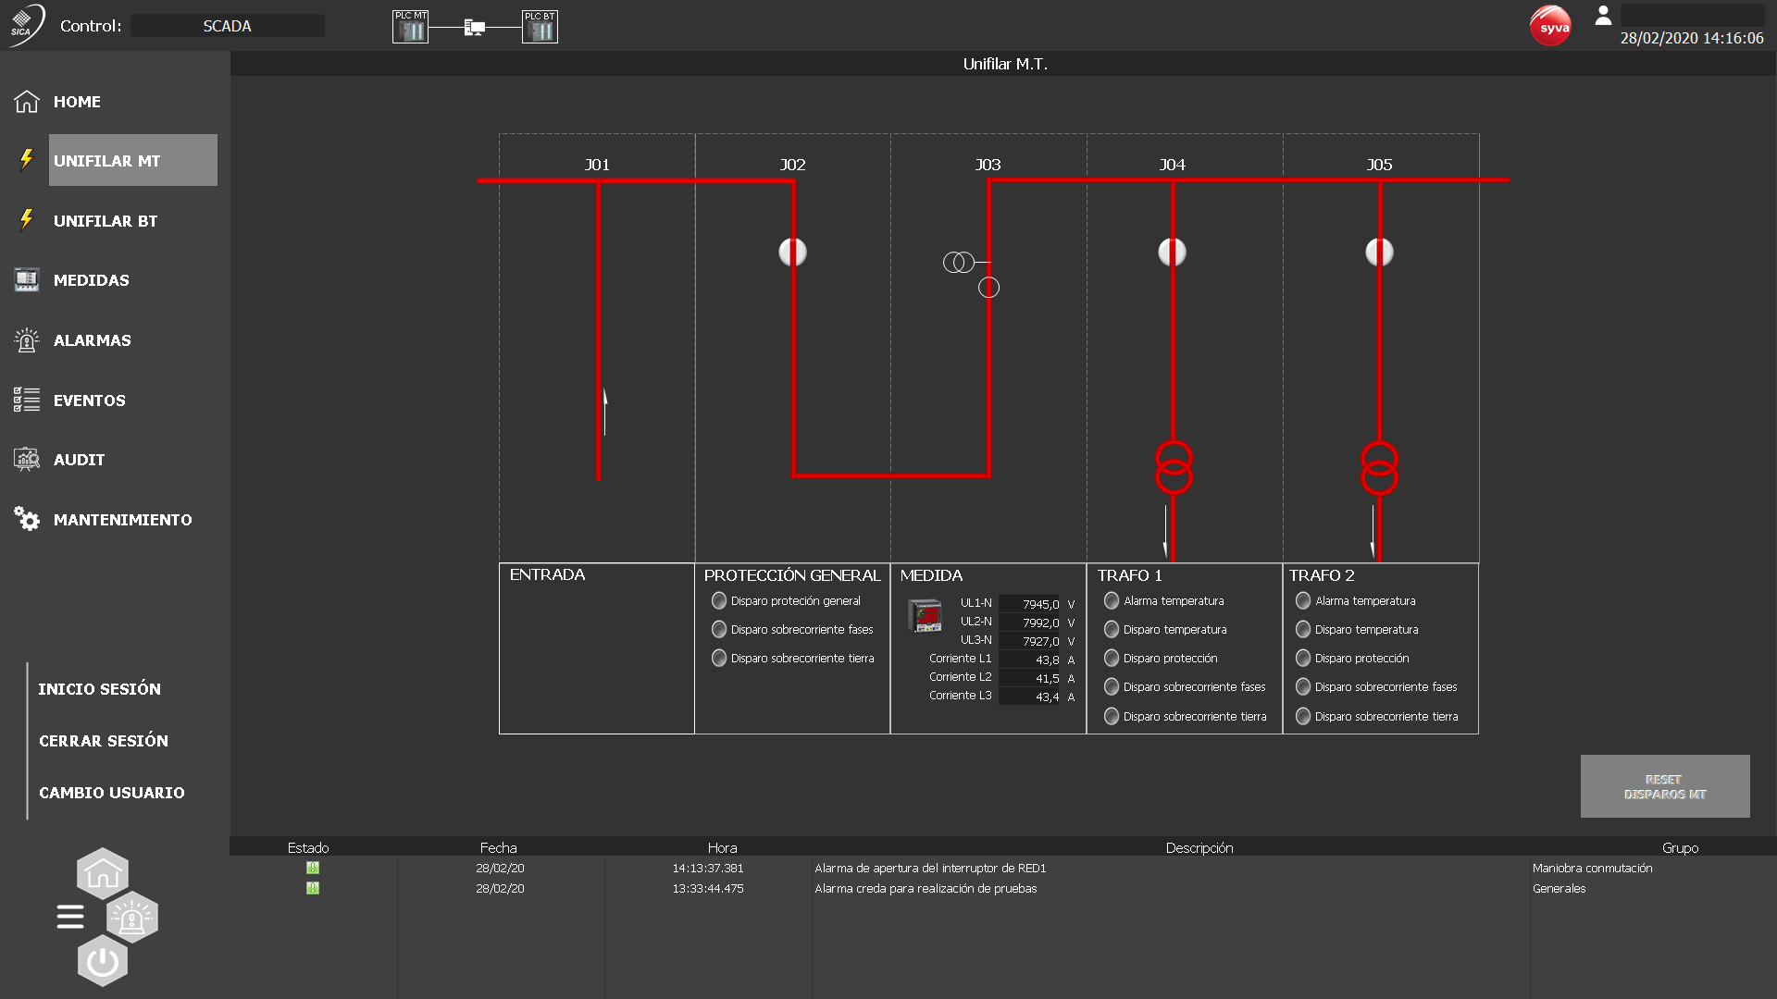
Task: Click the PLC MT status icon
Action: tap(410, 27)
